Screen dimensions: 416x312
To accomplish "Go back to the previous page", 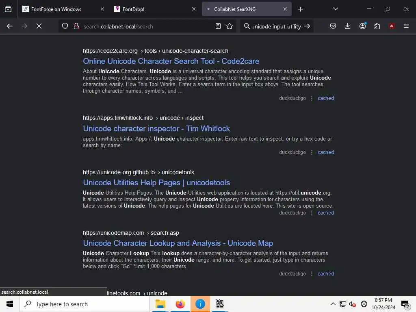I will point(10,26).
